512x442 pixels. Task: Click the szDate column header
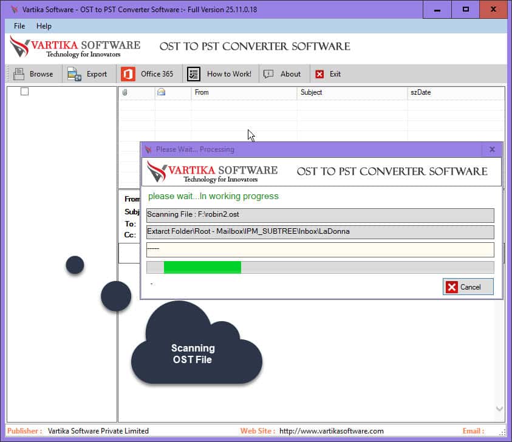[456, 92]
